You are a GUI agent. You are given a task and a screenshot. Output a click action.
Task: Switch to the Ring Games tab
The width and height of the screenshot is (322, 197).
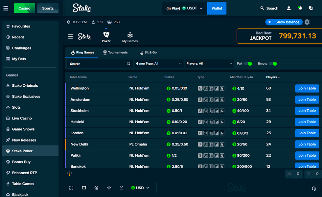[82, 53]
